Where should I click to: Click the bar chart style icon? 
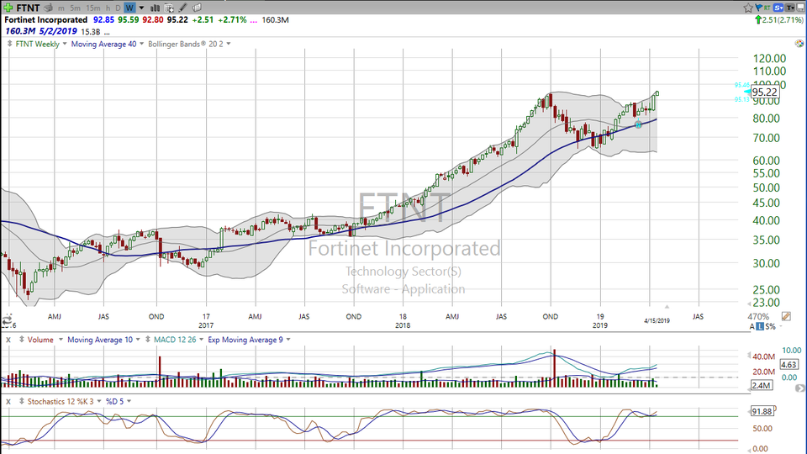click(155, 8)
